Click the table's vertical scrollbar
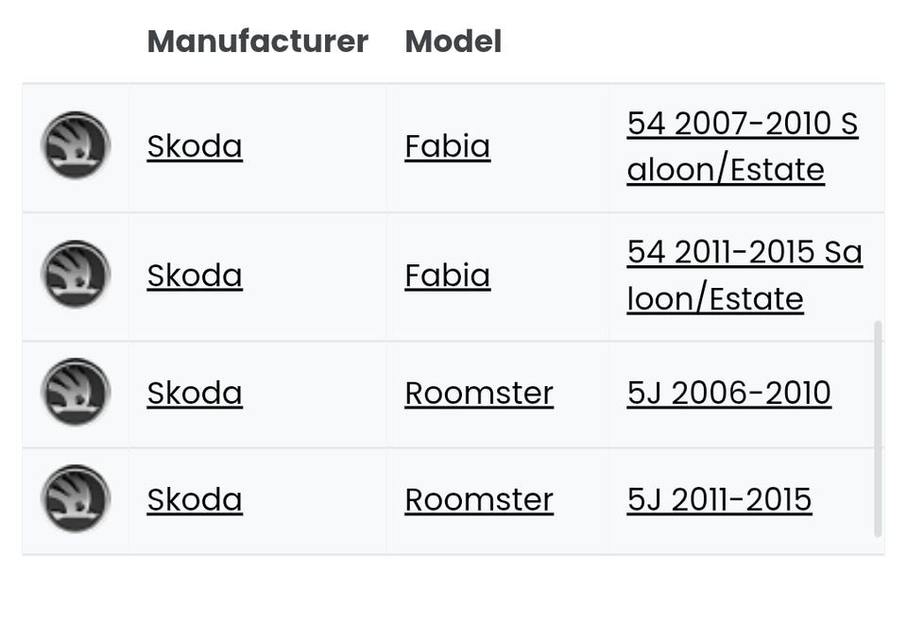 pos(878,429)
